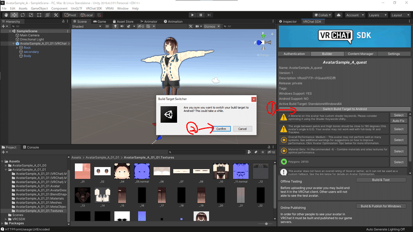The image size is (413, 232).
Task: Toggle Pivot handle position
Action: pos(70,15)
